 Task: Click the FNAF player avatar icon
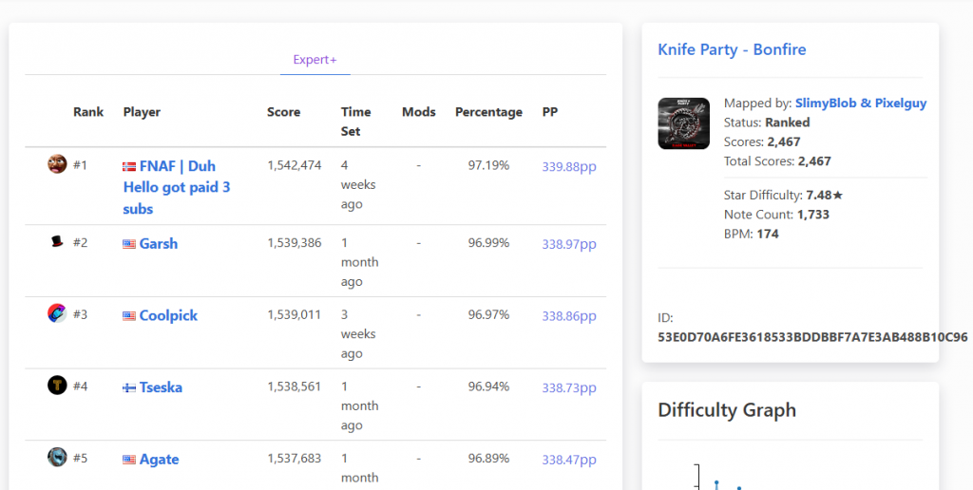click(x=57, y=164)
